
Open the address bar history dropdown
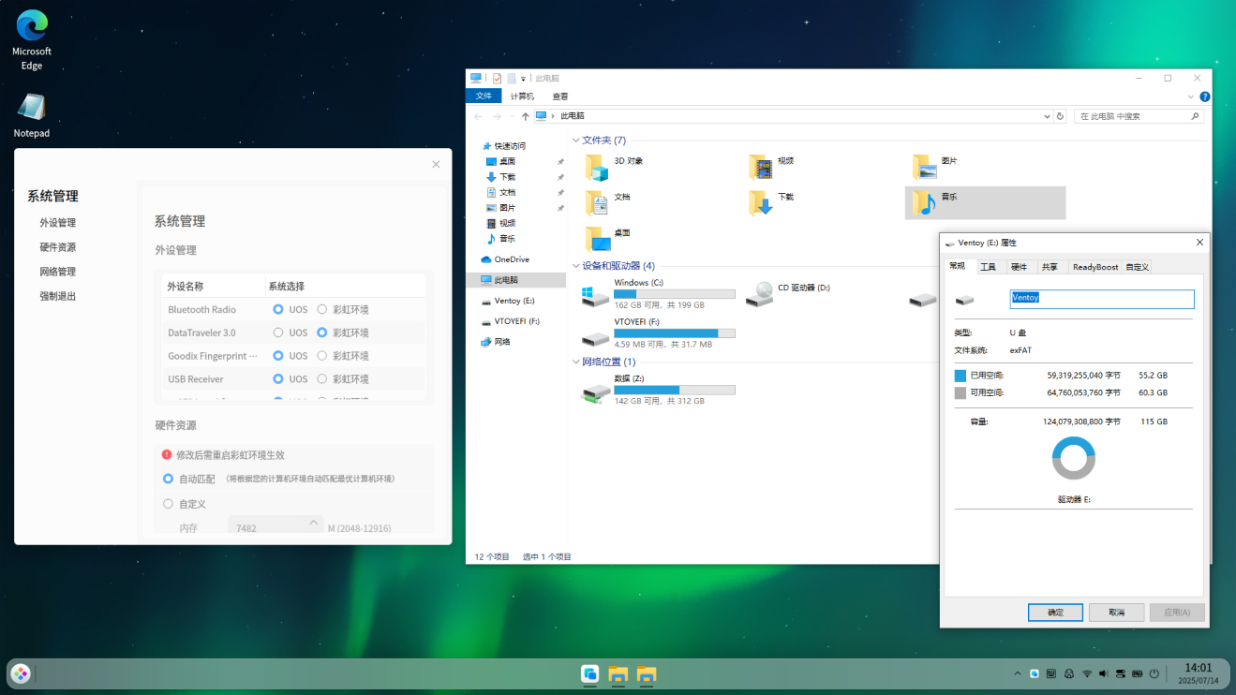(1047, 116)
